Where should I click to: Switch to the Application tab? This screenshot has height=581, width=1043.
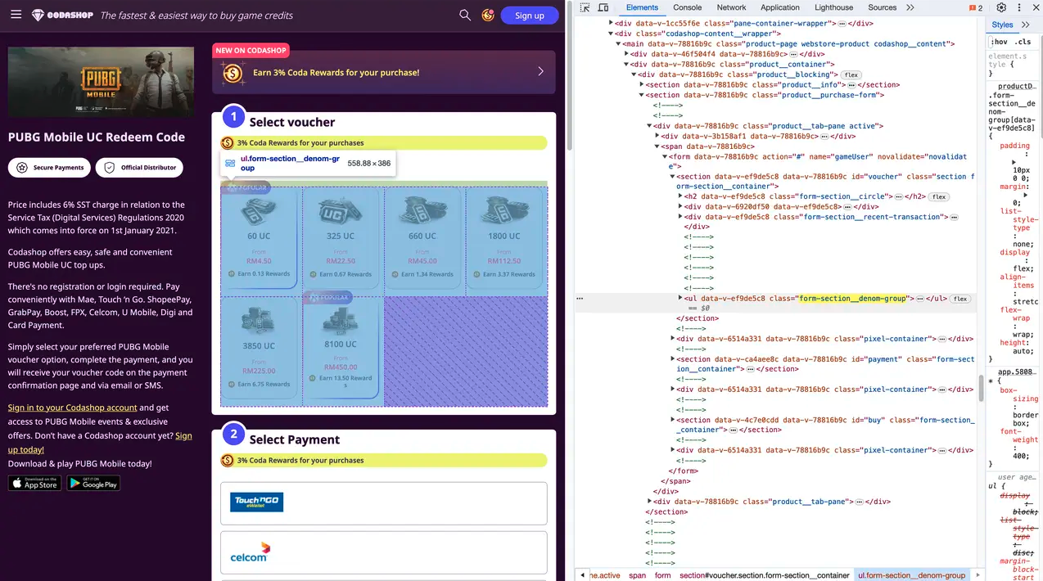779,7
